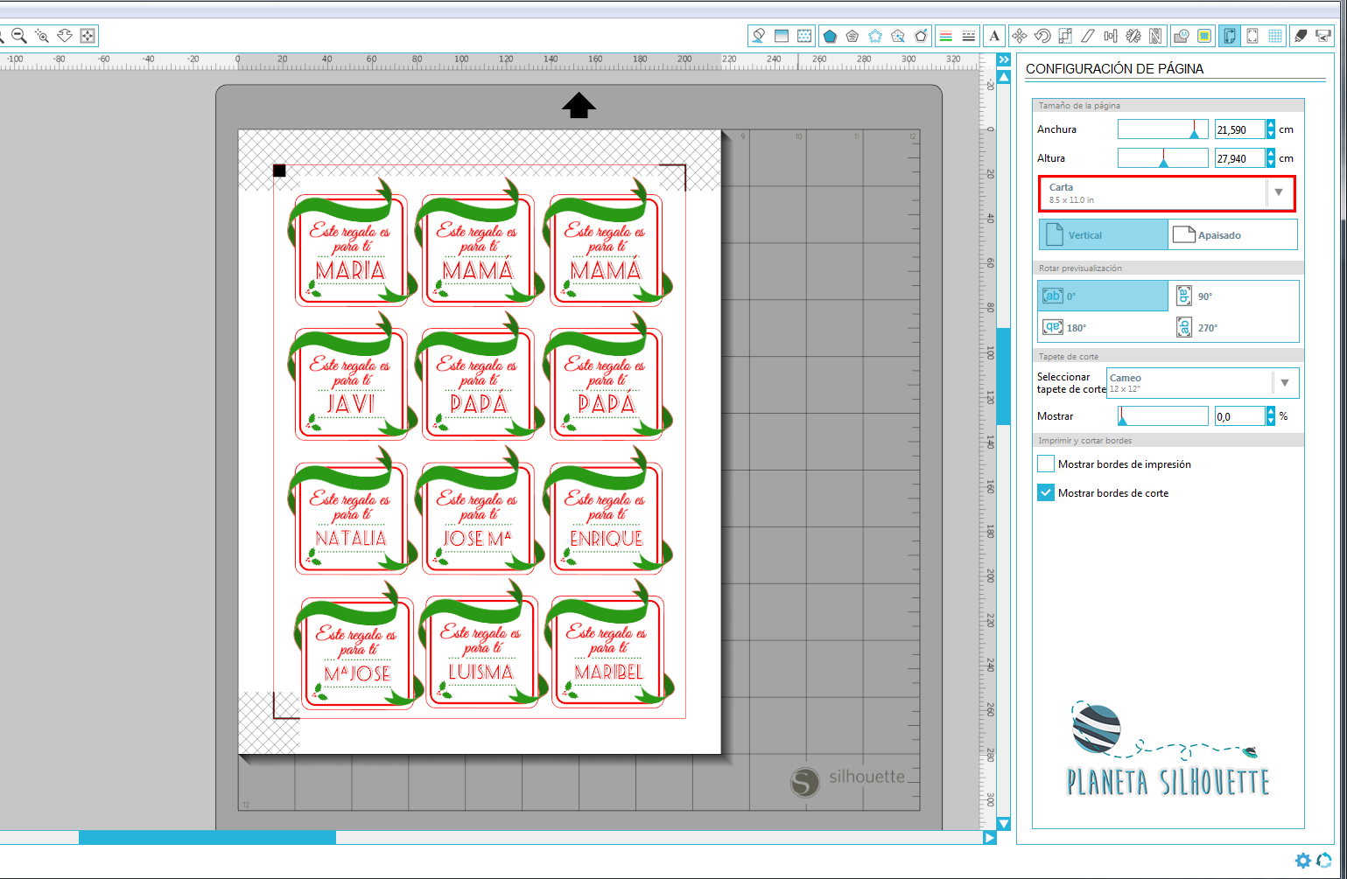
Task: Expand the Carta page size dropdown
Action: point(1279,193)
